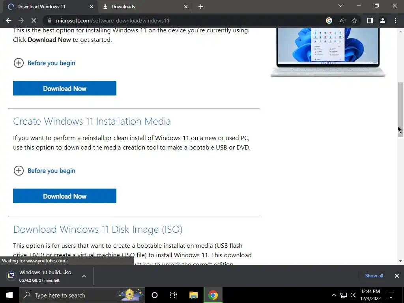
Task: Open Windows 10 build iso download item
Action: pos(45,276)
